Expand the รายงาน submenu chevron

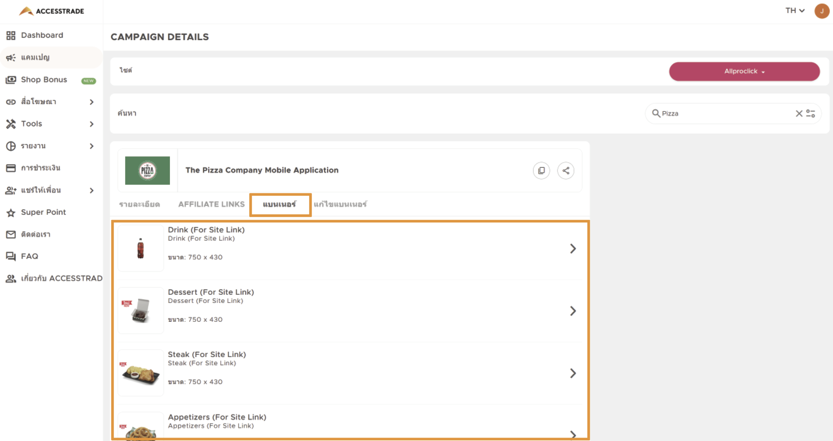[92, 146]
